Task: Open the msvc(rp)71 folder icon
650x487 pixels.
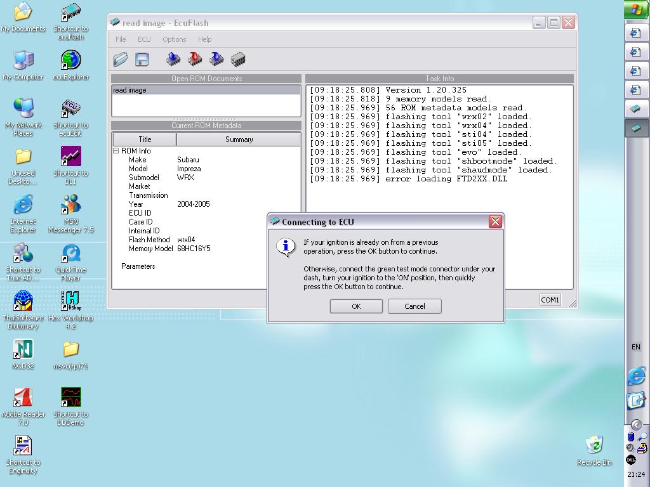Action: (70, 354)
